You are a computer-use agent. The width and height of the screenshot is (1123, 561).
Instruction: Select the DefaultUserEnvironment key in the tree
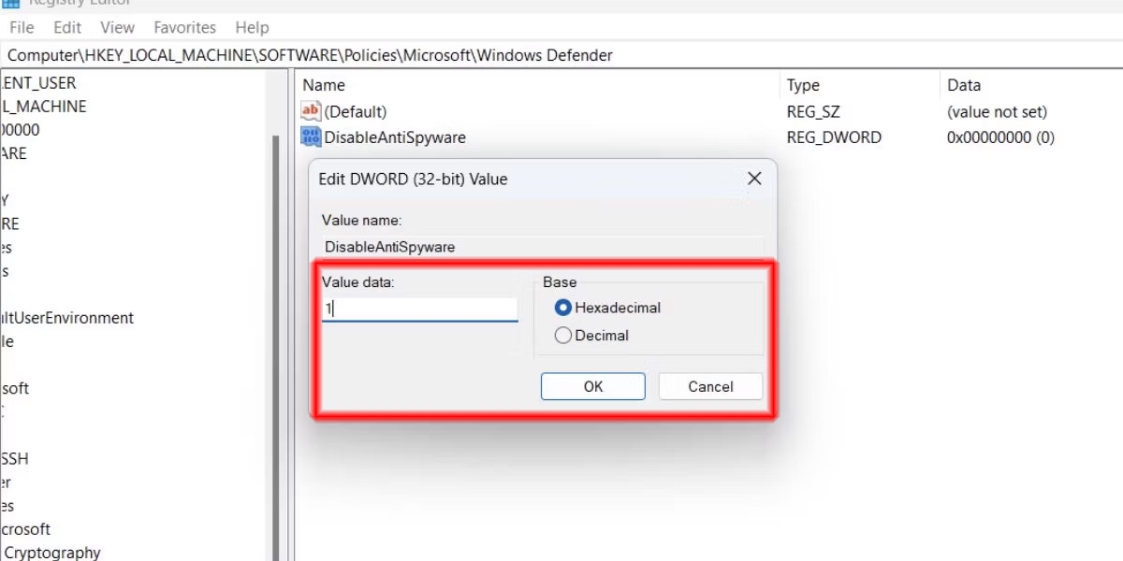(66, 317)
